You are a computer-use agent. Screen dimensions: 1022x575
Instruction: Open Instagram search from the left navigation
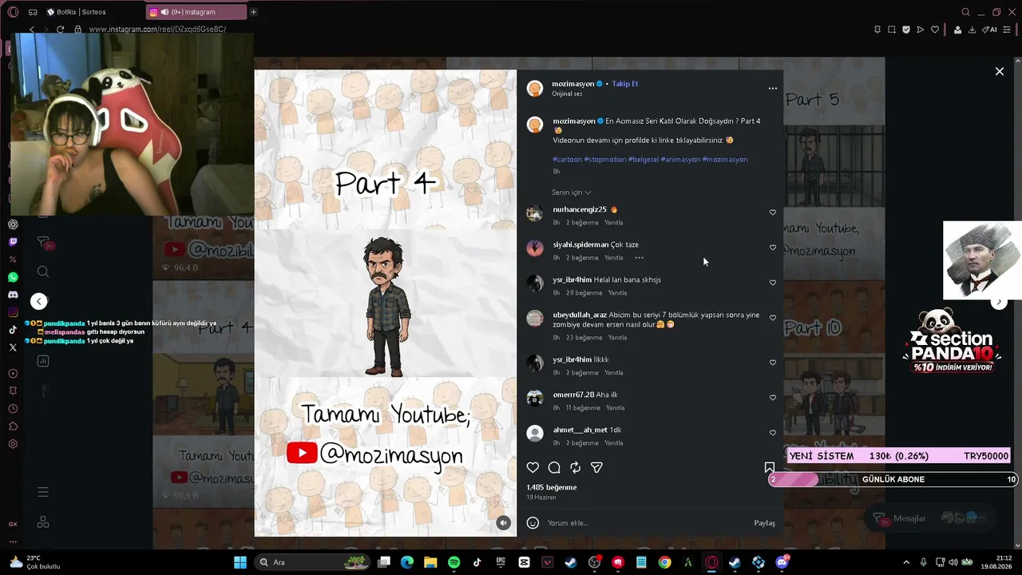43,272
